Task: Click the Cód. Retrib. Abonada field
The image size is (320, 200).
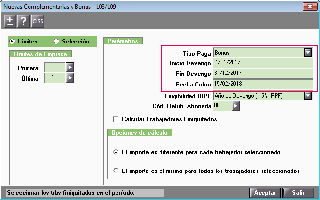Action: [x=222, y=106]
